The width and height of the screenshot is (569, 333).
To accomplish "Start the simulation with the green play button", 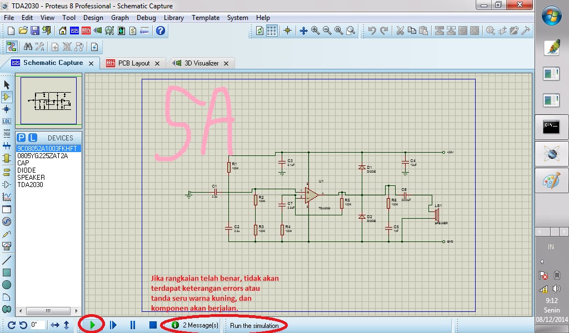I will click(x=92, y=325).
